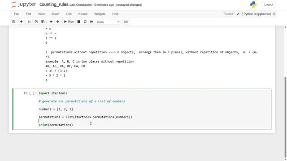Open the Edit menu
The image size is (287, 161).
pyautogui.click(x=28, y=14)
